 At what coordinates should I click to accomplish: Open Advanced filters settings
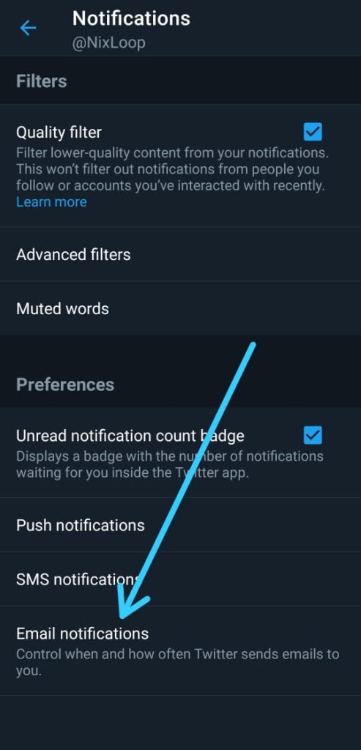180,254
